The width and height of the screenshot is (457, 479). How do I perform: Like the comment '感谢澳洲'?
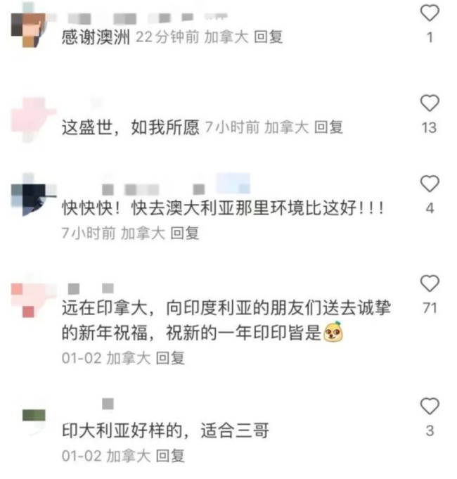point(430,13)
